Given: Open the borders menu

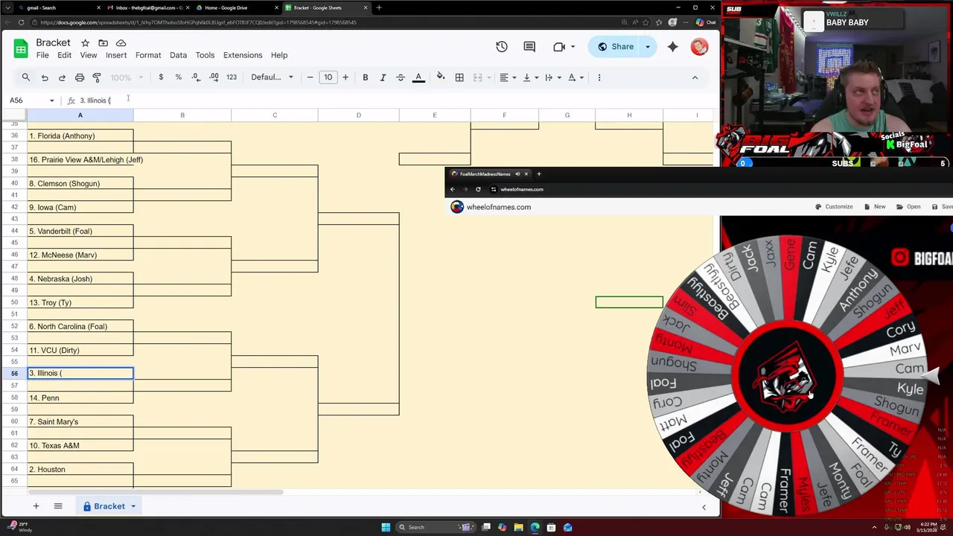Looking at the screenshot, I should click(459, 77).
